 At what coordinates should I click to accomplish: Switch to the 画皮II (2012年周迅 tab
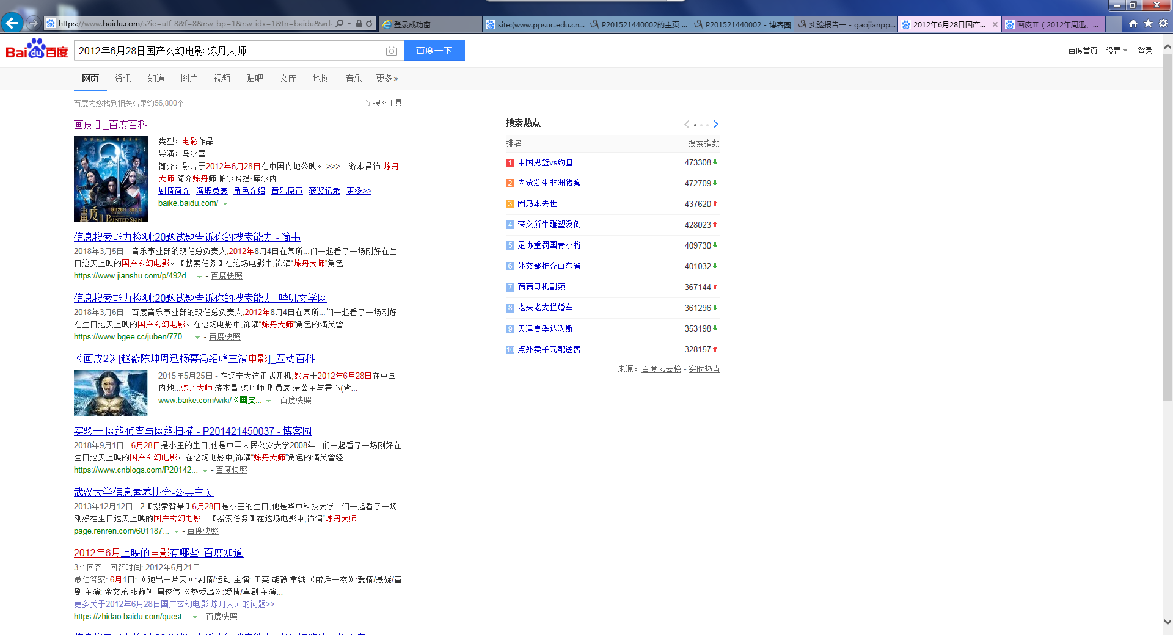point(1054,24)
